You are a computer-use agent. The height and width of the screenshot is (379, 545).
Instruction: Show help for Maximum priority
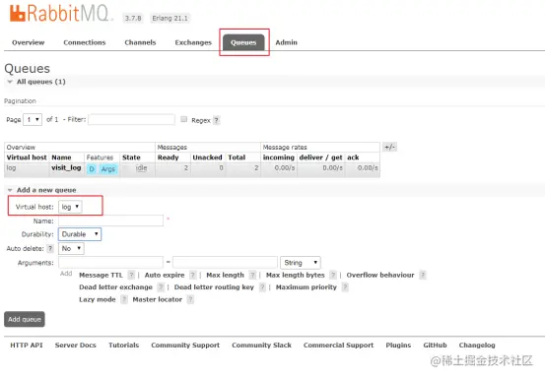pyautogui.click(x=345, y=287)
